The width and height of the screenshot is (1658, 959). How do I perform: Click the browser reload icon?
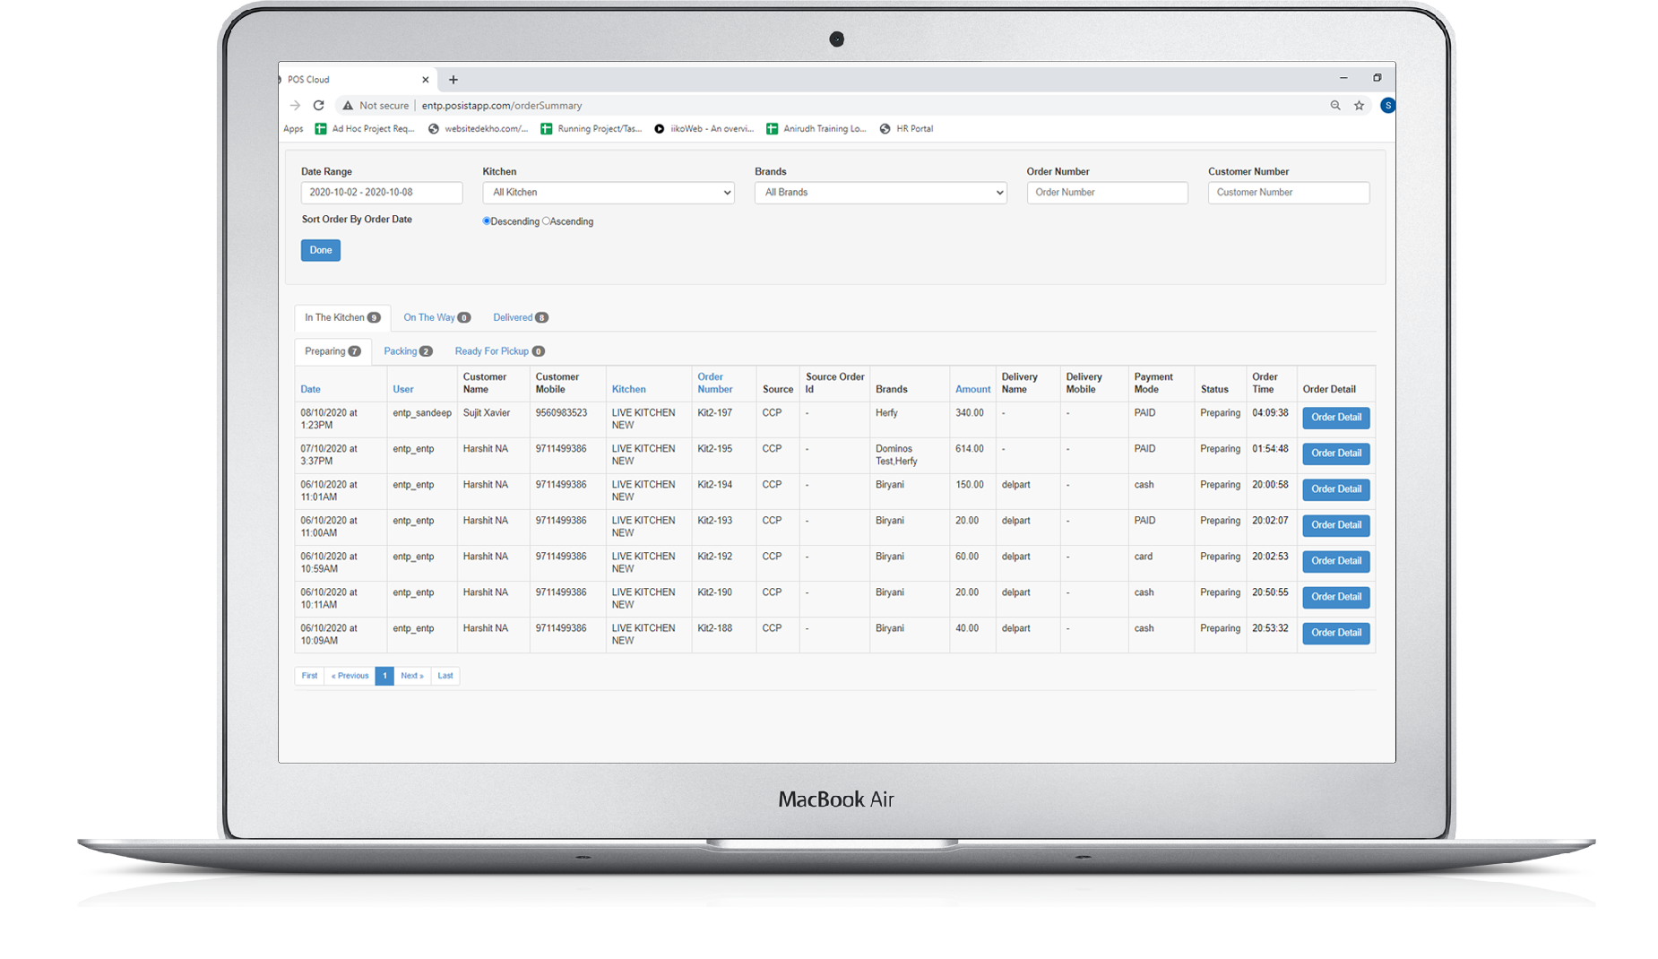tap(318, 106)
